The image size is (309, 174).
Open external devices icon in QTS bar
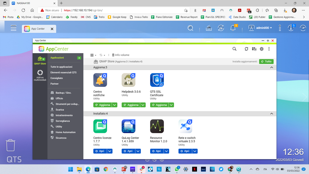[221, 28]
